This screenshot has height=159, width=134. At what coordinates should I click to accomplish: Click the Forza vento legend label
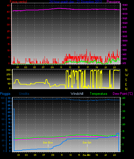pos(18,2)
